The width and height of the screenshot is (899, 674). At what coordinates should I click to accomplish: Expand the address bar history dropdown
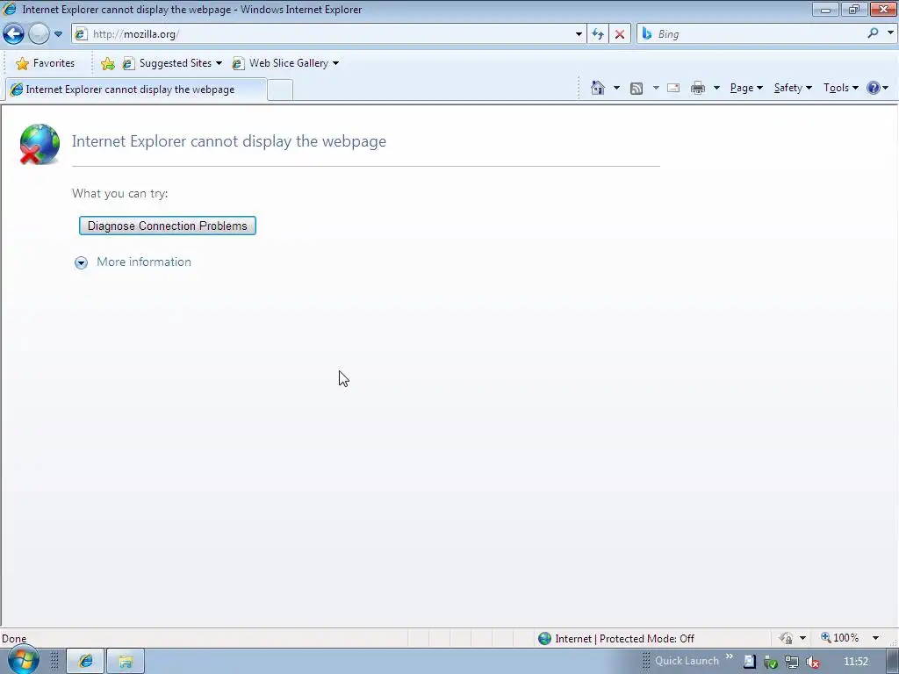(579, 34)
